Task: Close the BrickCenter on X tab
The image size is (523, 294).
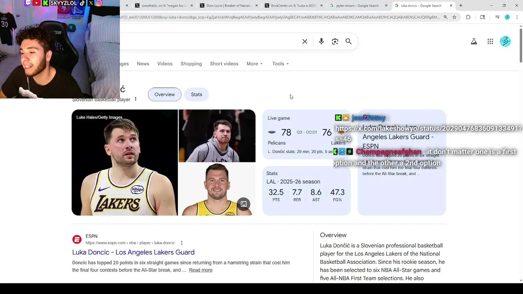Action: coord(321,6)
